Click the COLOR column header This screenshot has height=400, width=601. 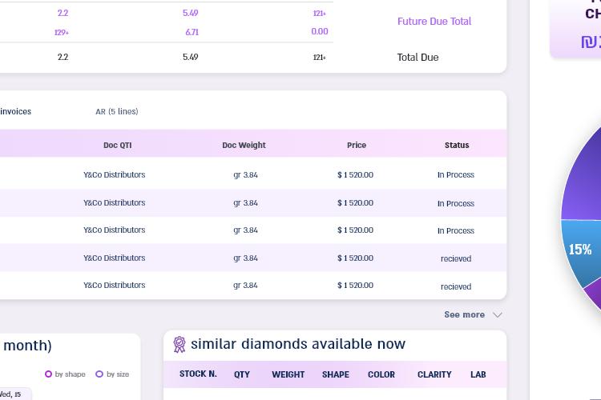[x=381, y=374]
